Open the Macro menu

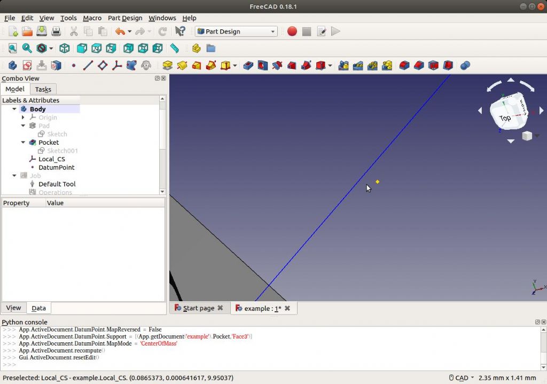tap(92, 18)
